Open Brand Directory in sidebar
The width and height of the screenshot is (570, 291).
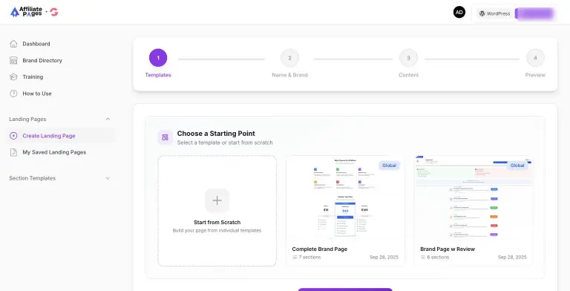point(42,60)
